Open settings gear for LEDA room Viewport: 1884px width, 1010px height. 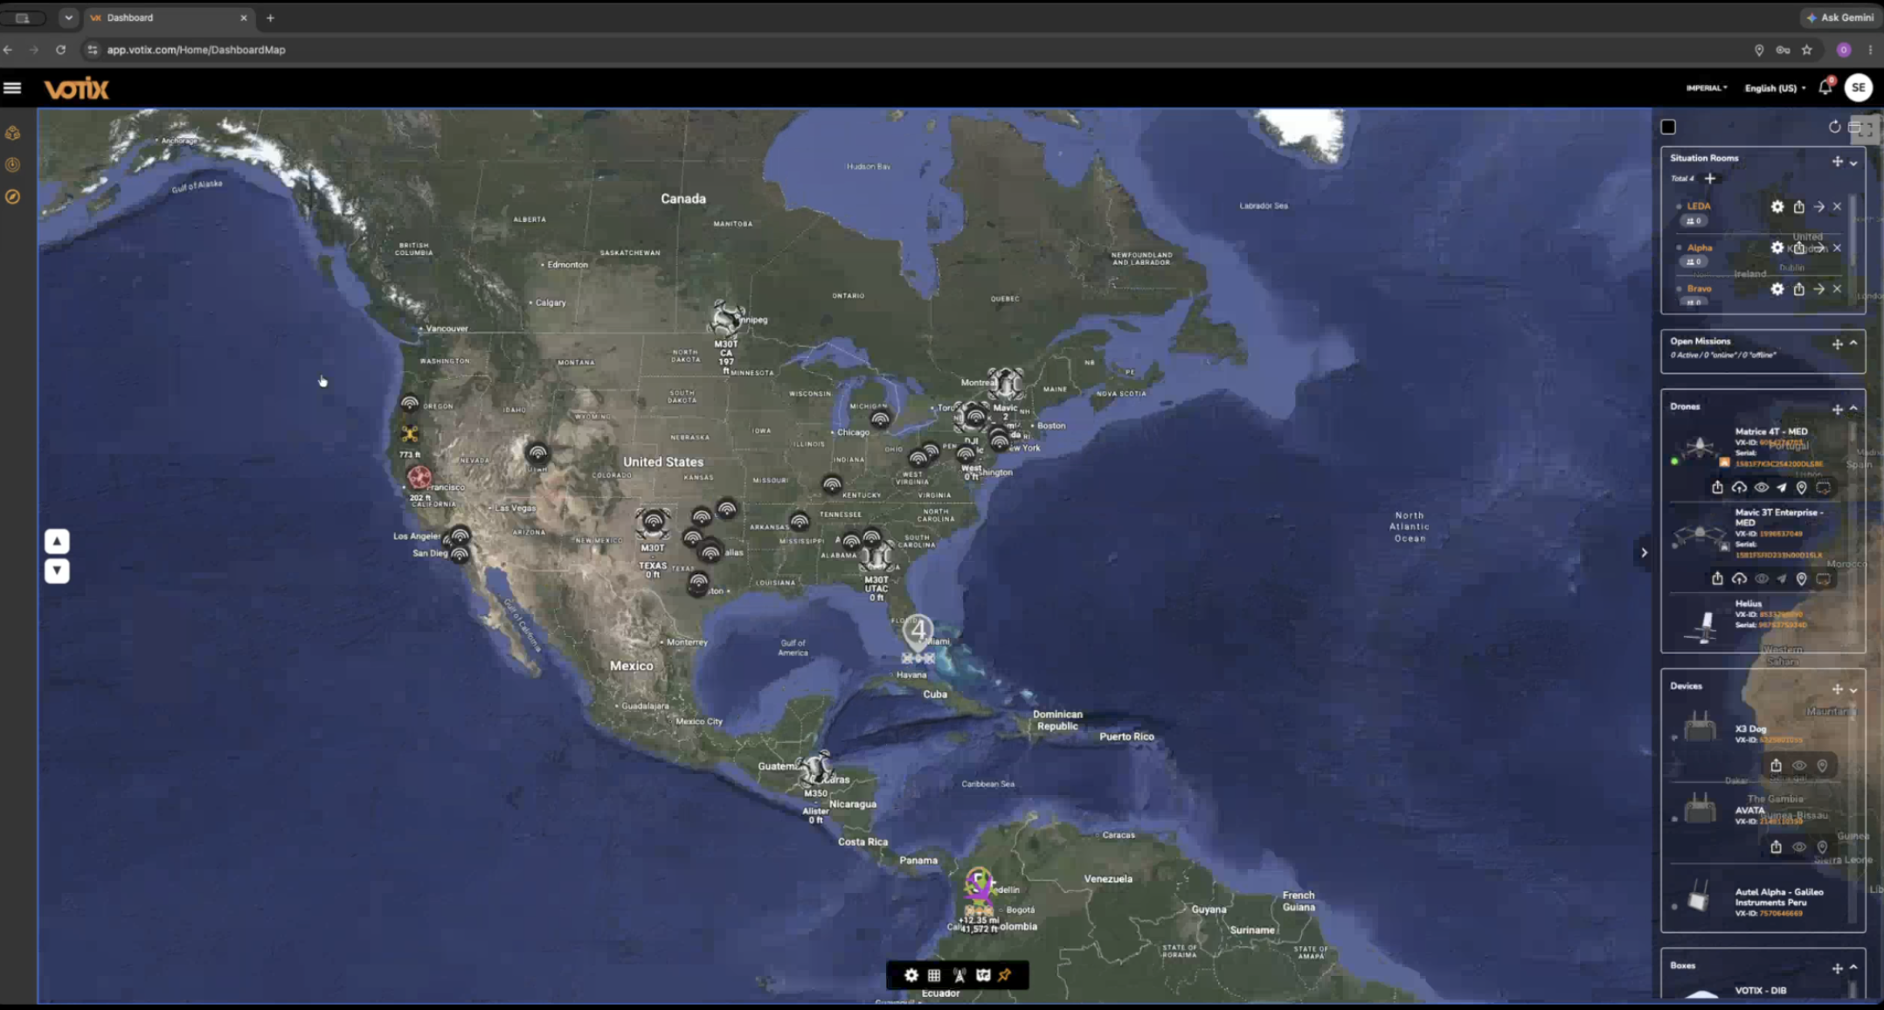click(x=1777, y=207)
